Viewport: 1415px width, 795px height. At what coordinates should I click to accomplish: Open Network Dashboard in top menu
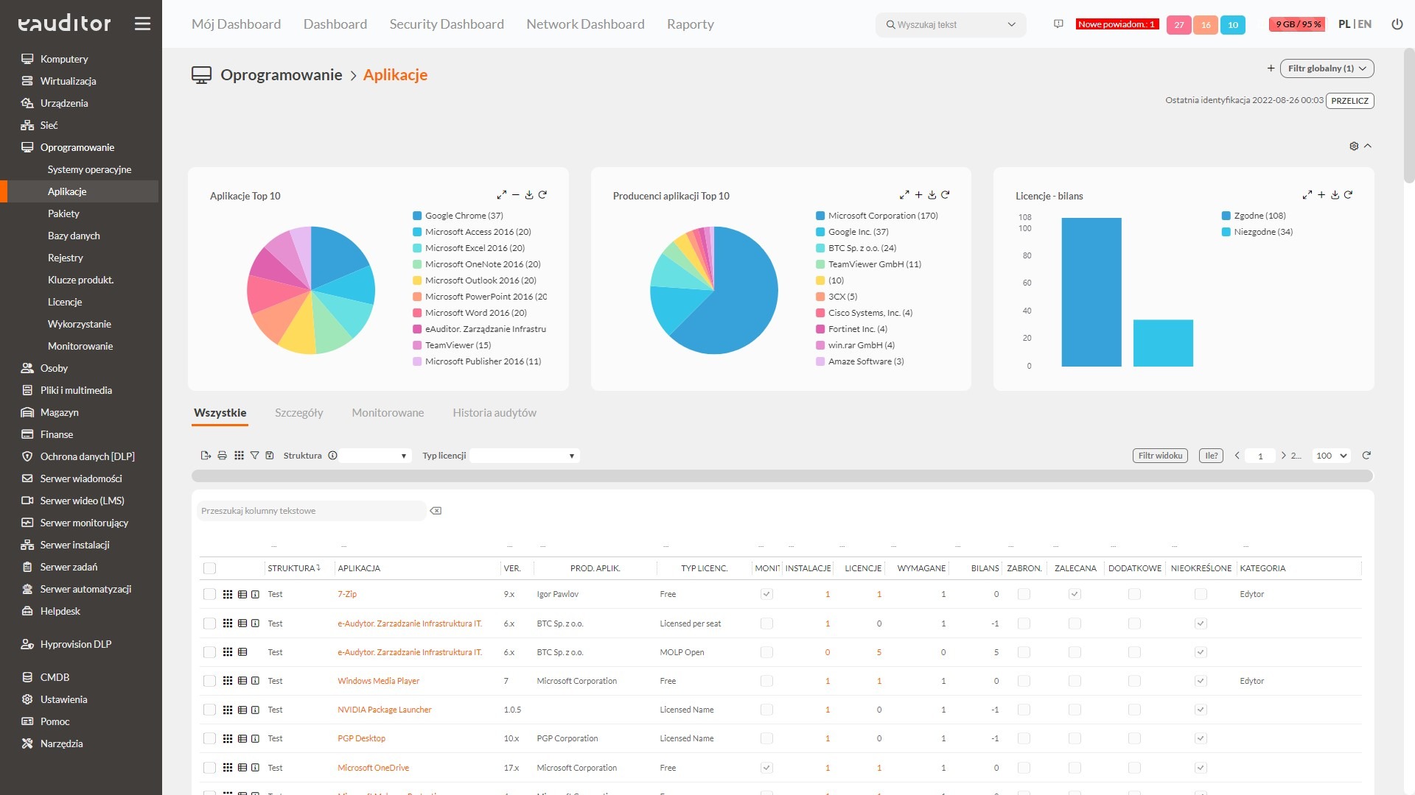[585, 24]
